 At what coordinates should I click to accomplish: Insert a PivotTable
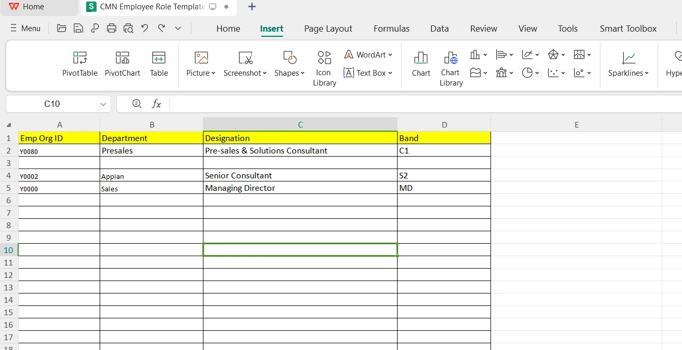click(80, 64)
